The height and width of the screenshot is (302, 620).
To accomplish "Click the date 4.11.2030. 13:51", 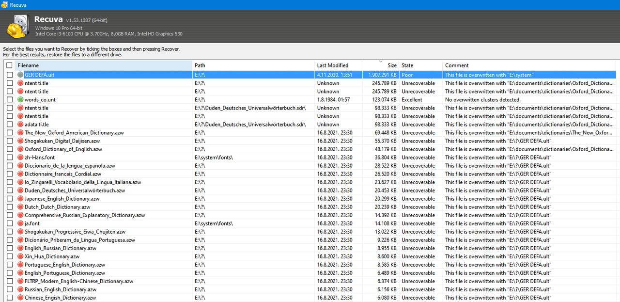I will click(335, 75).
